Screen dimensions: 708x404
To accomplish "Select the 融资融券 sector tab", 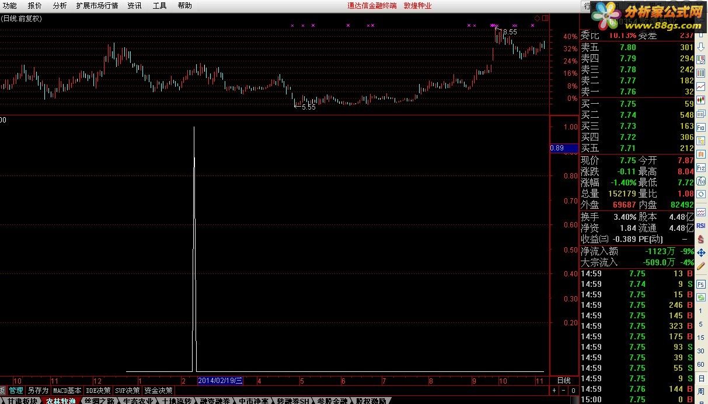I will click(215, 401).
